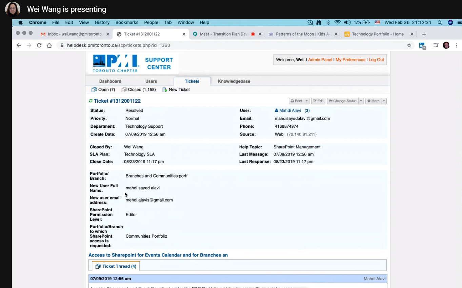This screenshot has width=462, height=288.
Task: Switch to the Knowledgebase tab
Action: point(234,81)
